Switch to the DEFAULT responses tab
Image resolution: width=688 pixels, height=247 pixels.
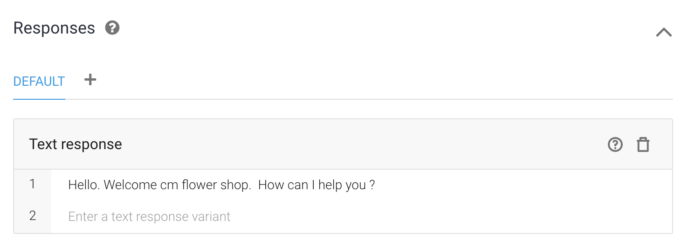pyautogui.click(x=39, y=82)
